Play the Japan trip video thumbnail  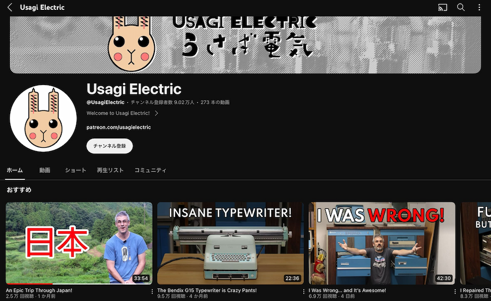click(x=79, y=243)
